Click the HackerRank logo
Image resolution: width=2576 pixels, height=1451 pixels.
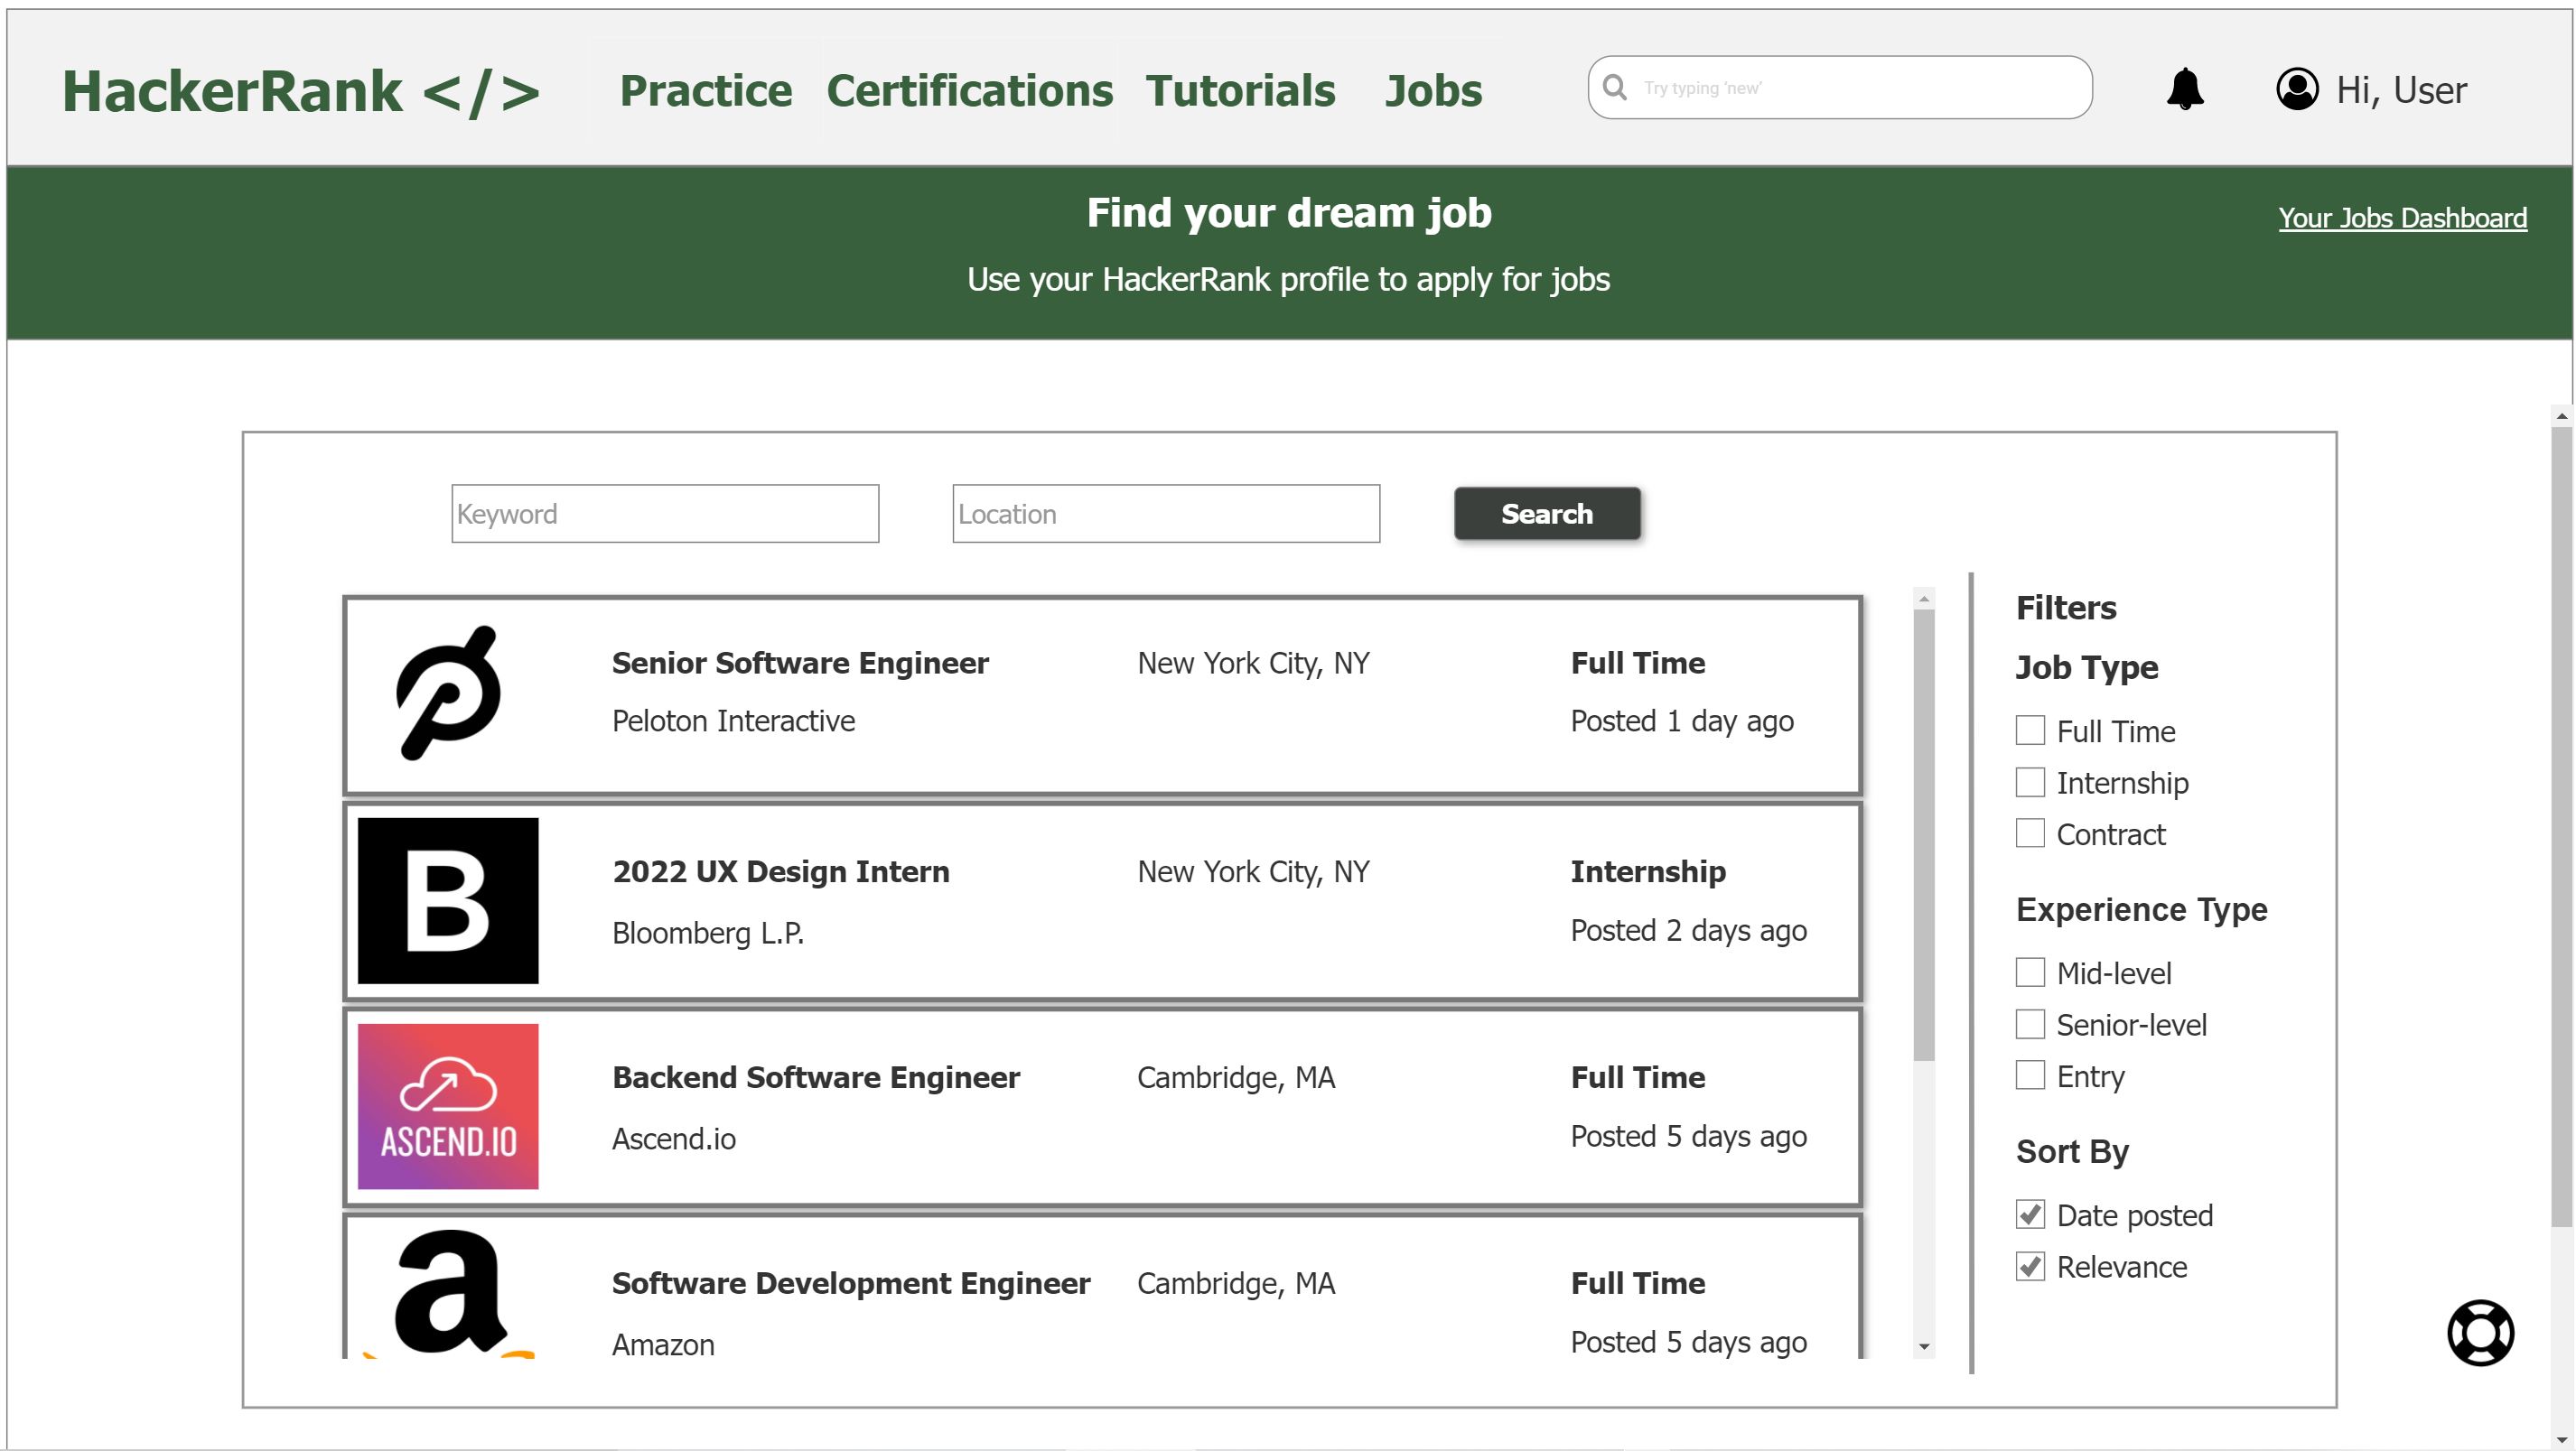point(300,90)
